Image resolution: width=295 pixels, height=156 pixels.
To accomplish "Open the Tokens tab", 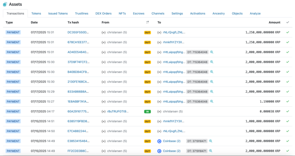I will tap(36, 14).
